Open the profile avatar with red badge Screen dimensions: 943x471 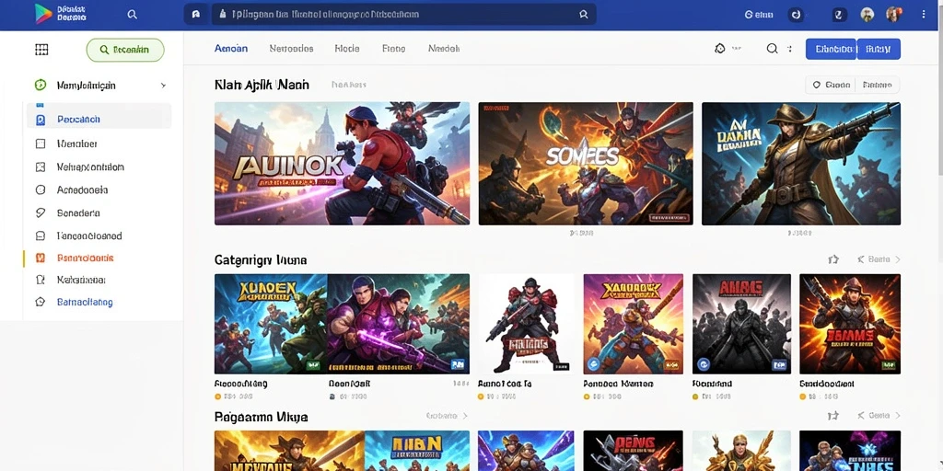coord(894,15)
